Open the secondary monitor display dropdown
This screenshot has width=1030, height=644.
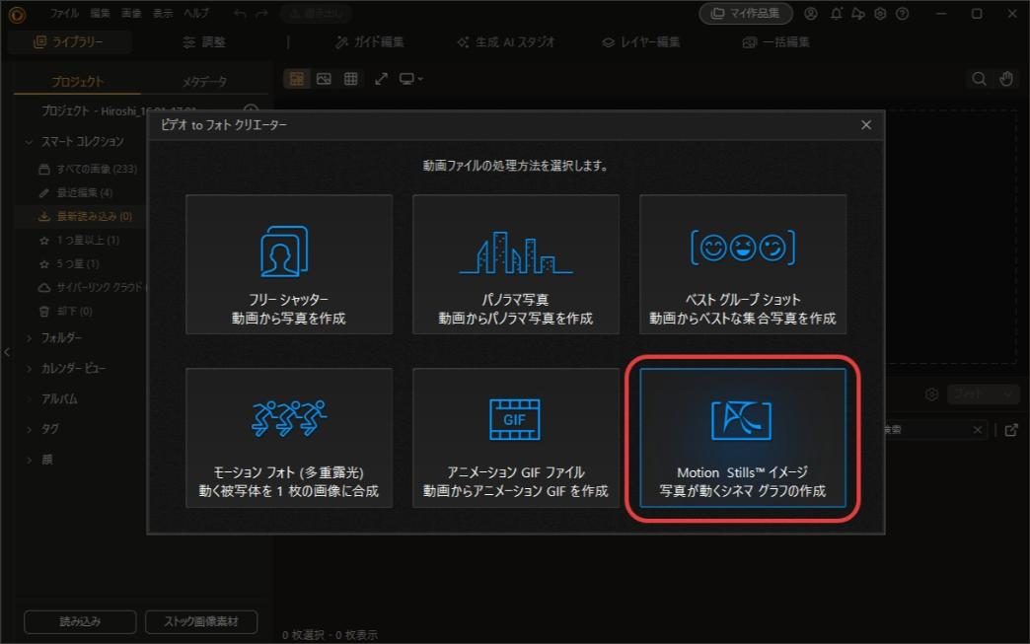(407, 79)
